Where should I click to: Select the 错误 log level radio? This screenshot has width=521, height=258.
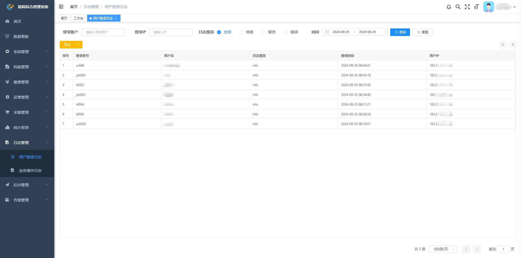[x=286, y=32]
